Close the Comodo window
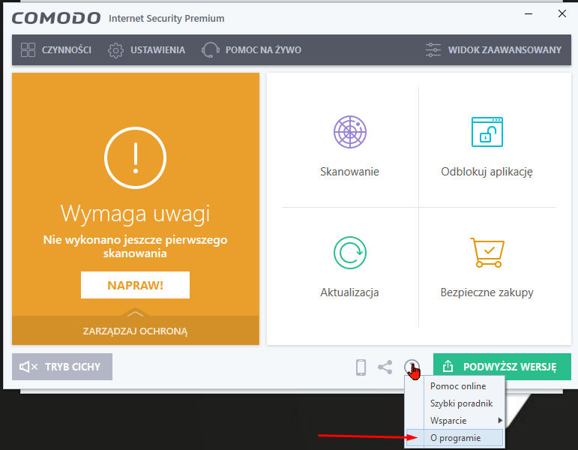The image size is (578, 450). pos(562,13)
